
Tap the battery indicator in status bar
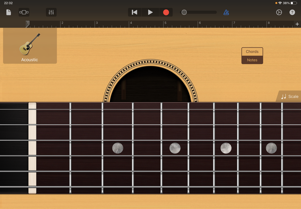coord(293,3)
